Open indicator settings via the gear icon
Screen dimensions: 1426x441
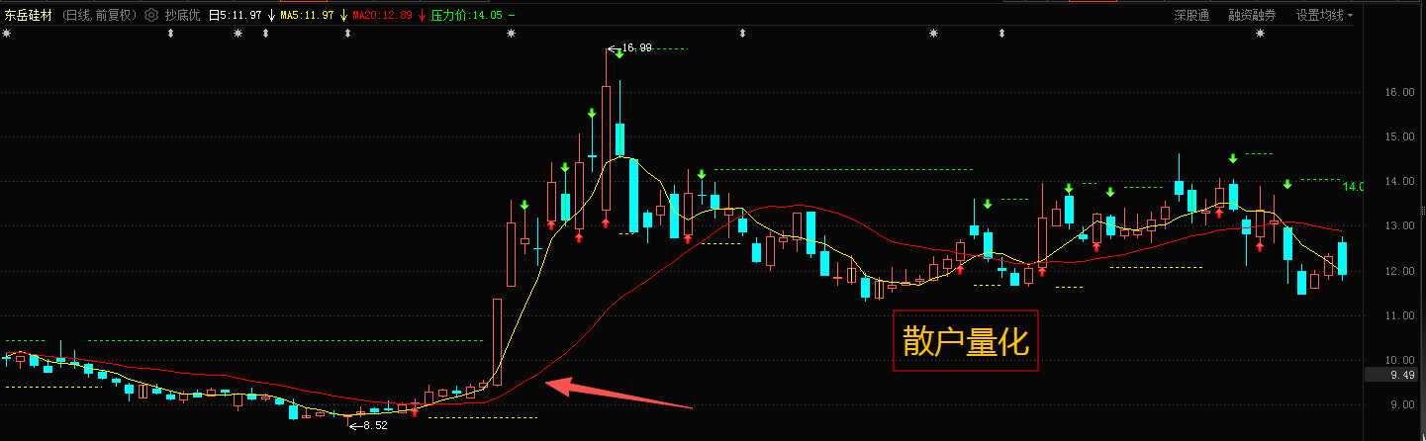tap(150, 15)
